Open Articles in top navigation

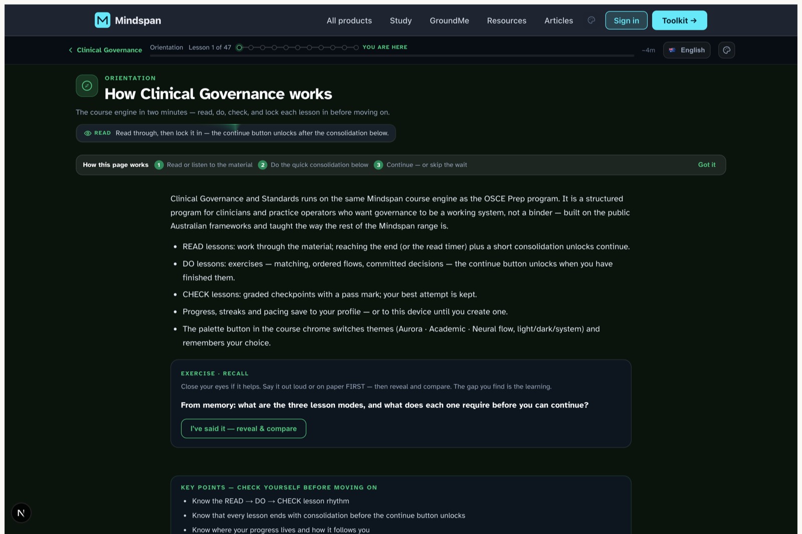coord(558,21)
